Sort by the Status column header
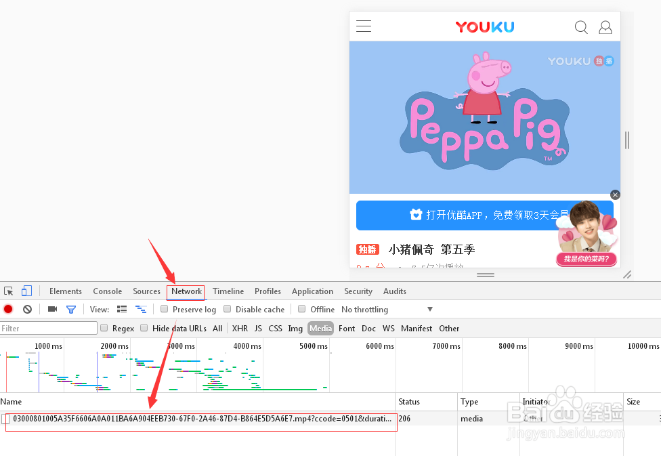Screen dimensions: 661x456 click(426, 402)
